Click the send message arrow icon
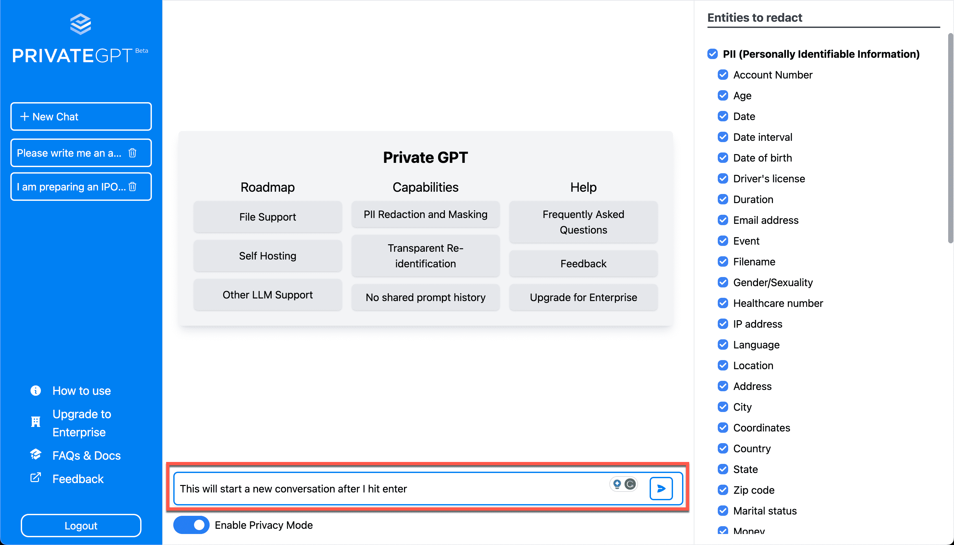 pos(661,488)
